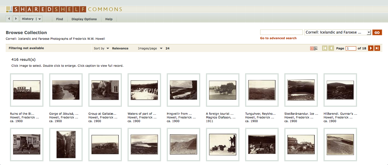Click the first page arrow icon

click(x=325, y=48)
